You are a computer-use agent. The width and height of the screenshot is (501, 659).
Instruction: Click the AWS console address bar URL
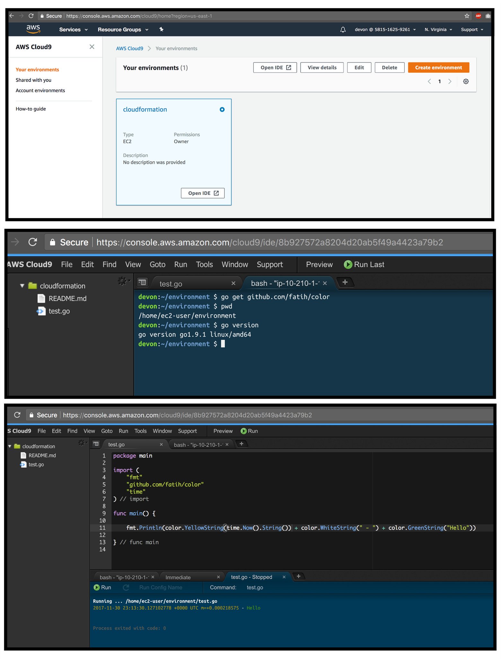(x=139, y=16)
